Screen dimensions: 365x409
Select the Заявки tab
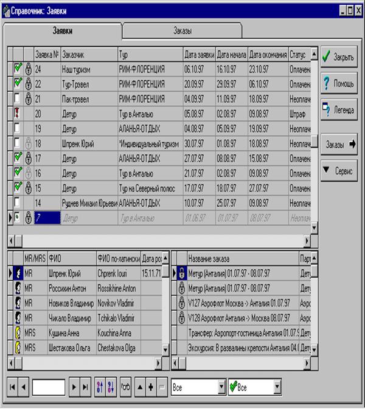63,30
